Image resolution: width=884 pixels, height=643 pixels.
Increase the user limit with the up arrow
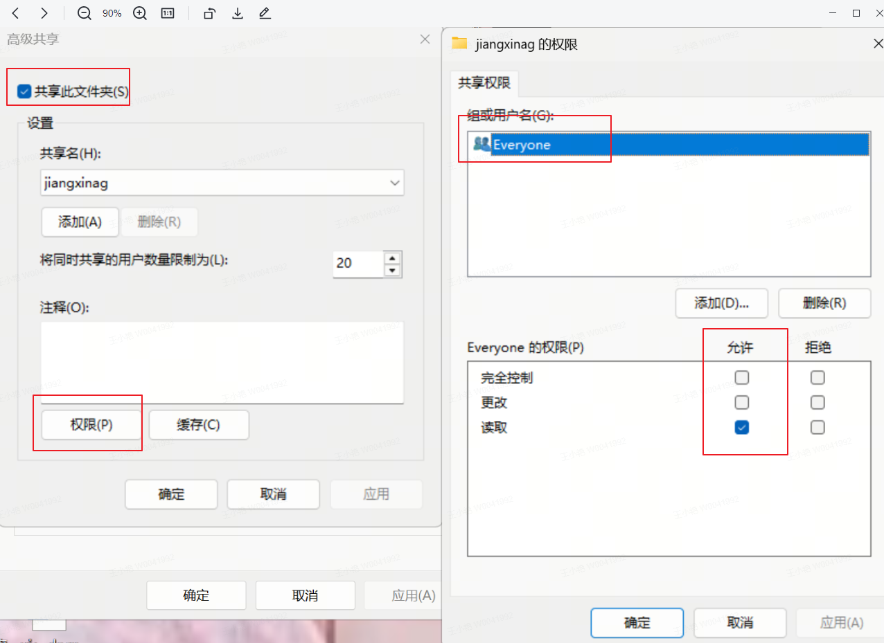pos(393,257)
